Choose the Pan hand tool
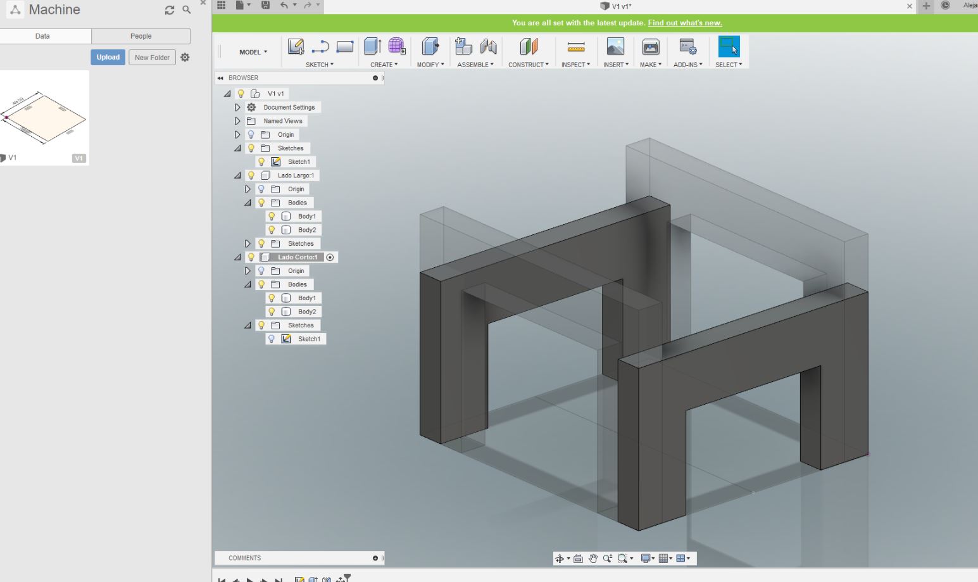 click(x=593, y=559)
